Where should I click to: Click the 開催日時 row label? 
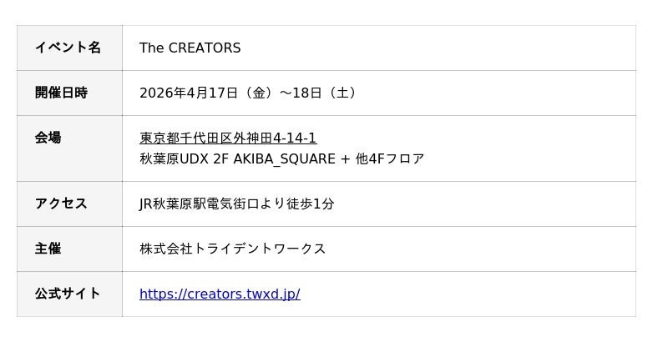[x=61, y=93]
